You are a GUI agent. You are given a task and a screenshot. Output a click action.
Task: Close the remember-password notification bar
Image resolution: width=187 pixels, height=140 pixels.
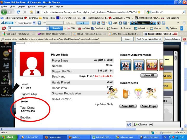point(184,39)
